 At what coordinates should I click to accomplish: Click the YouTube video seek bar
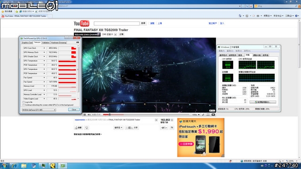tap(146, 115)
